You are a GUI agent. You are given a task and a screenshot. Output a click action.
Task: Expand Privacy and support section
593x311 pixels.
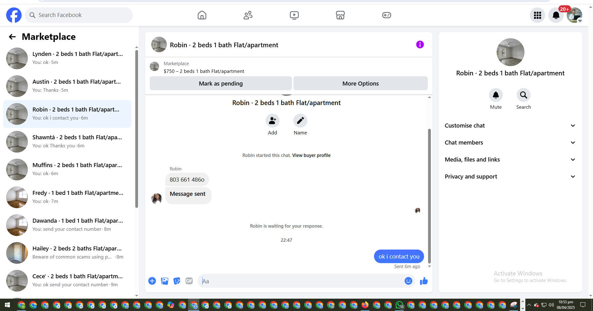click(510, 177)
